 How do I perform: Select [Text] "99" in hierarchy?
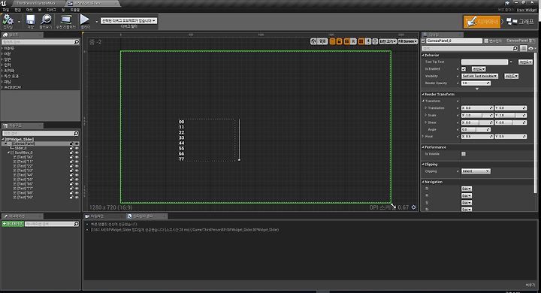click(26, 198)
